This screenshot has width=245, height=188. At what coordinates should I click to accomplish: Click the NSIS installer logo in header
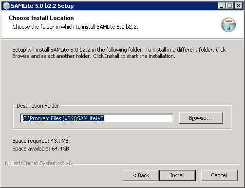228,25
